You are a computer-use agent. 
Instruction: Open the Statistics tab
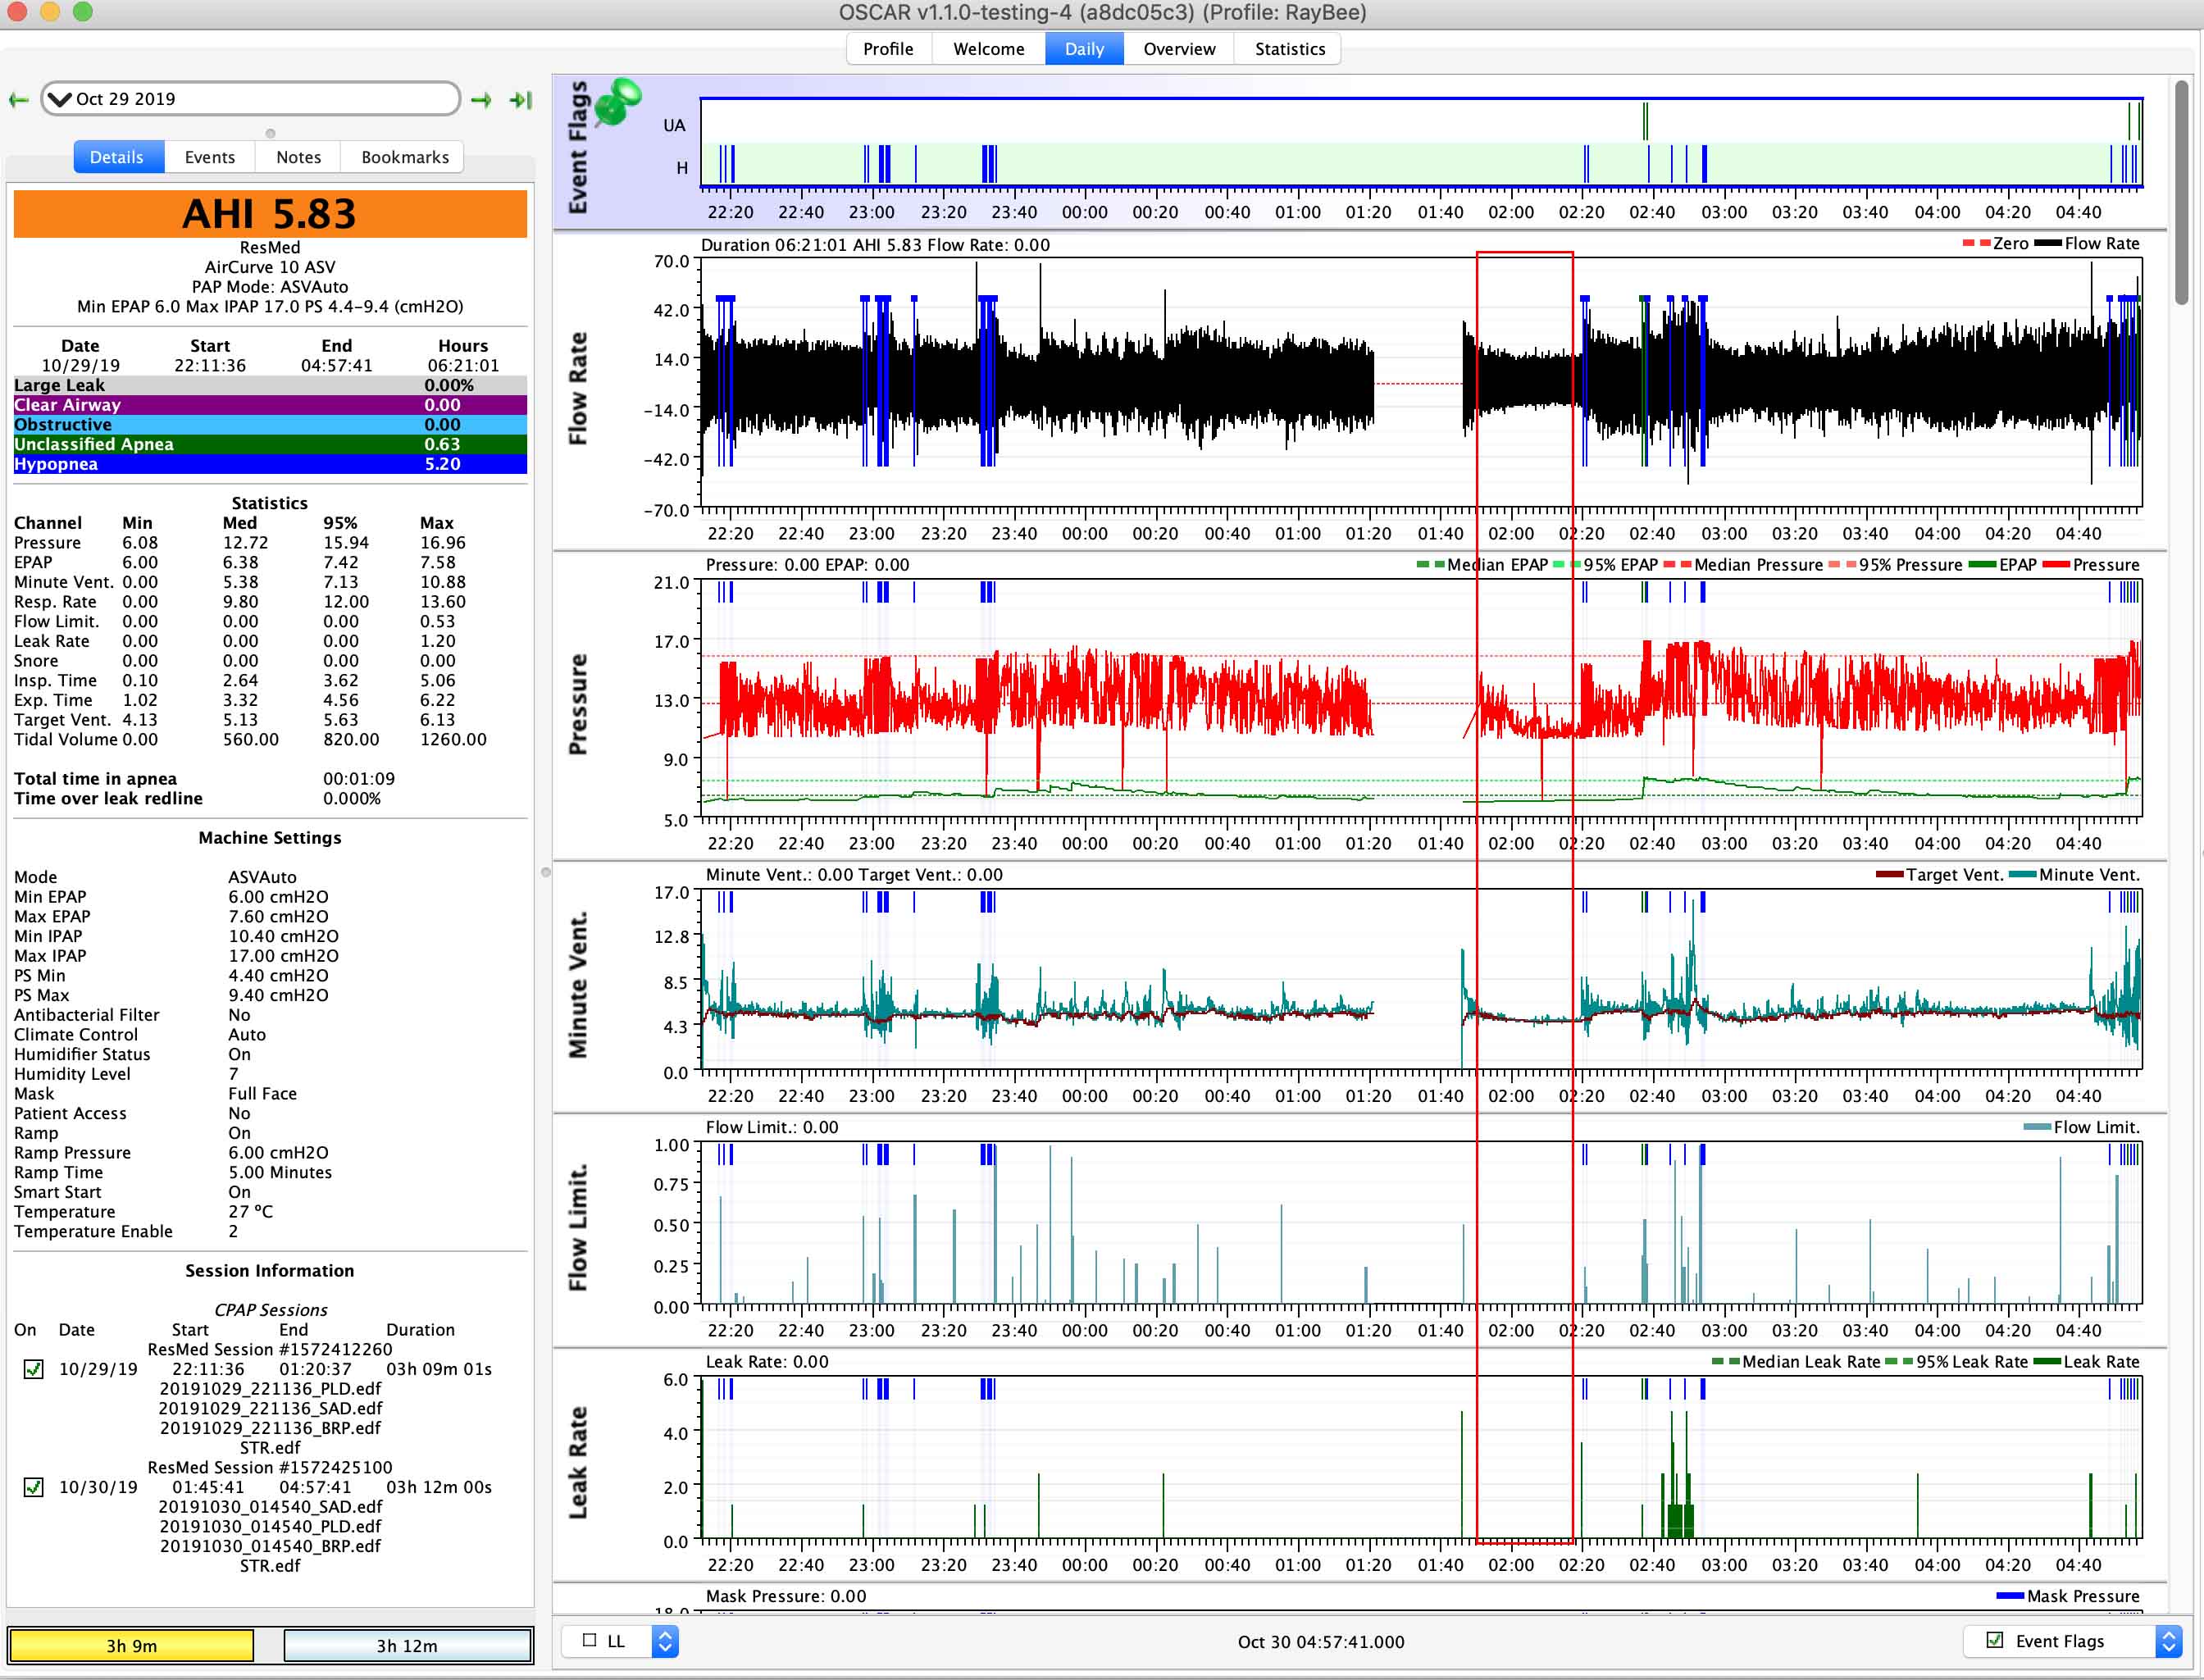tap(1289, 49)
